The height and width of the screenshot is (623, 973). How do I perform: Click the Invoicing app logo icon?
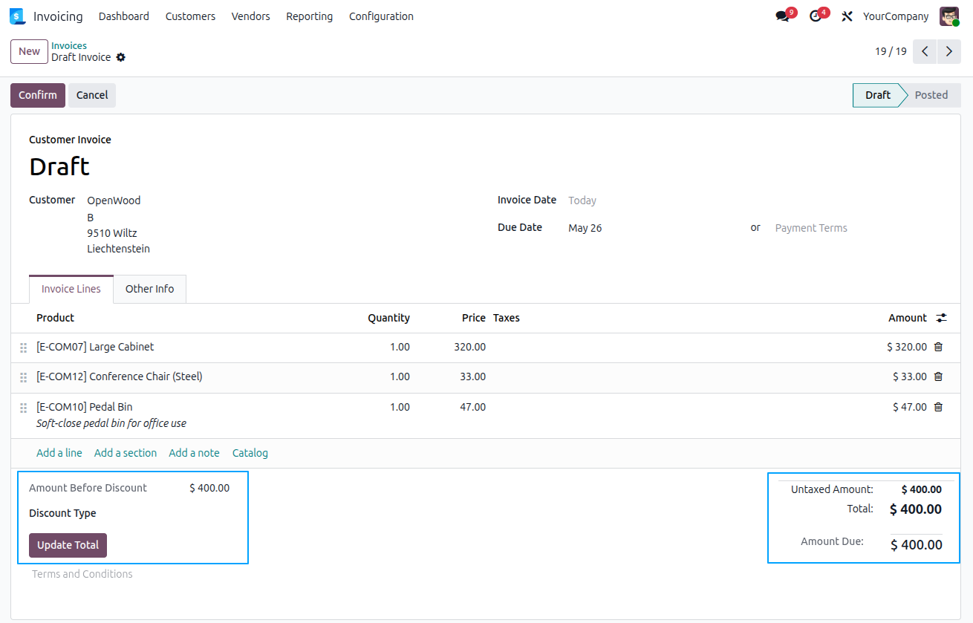[17, 16]
